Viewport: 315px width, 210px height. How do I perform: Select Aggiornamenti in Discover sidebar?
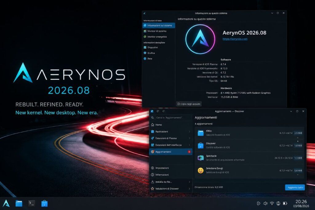coord(171,152)
